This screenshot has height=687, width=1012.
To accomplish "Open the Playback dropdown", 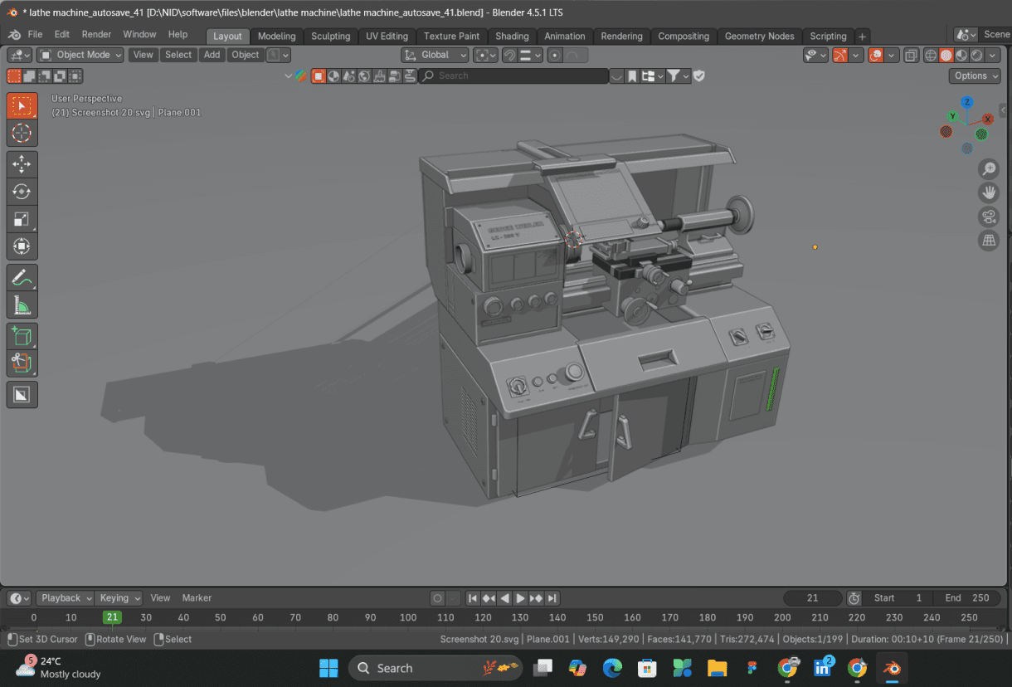I will [x=65, y=598].
